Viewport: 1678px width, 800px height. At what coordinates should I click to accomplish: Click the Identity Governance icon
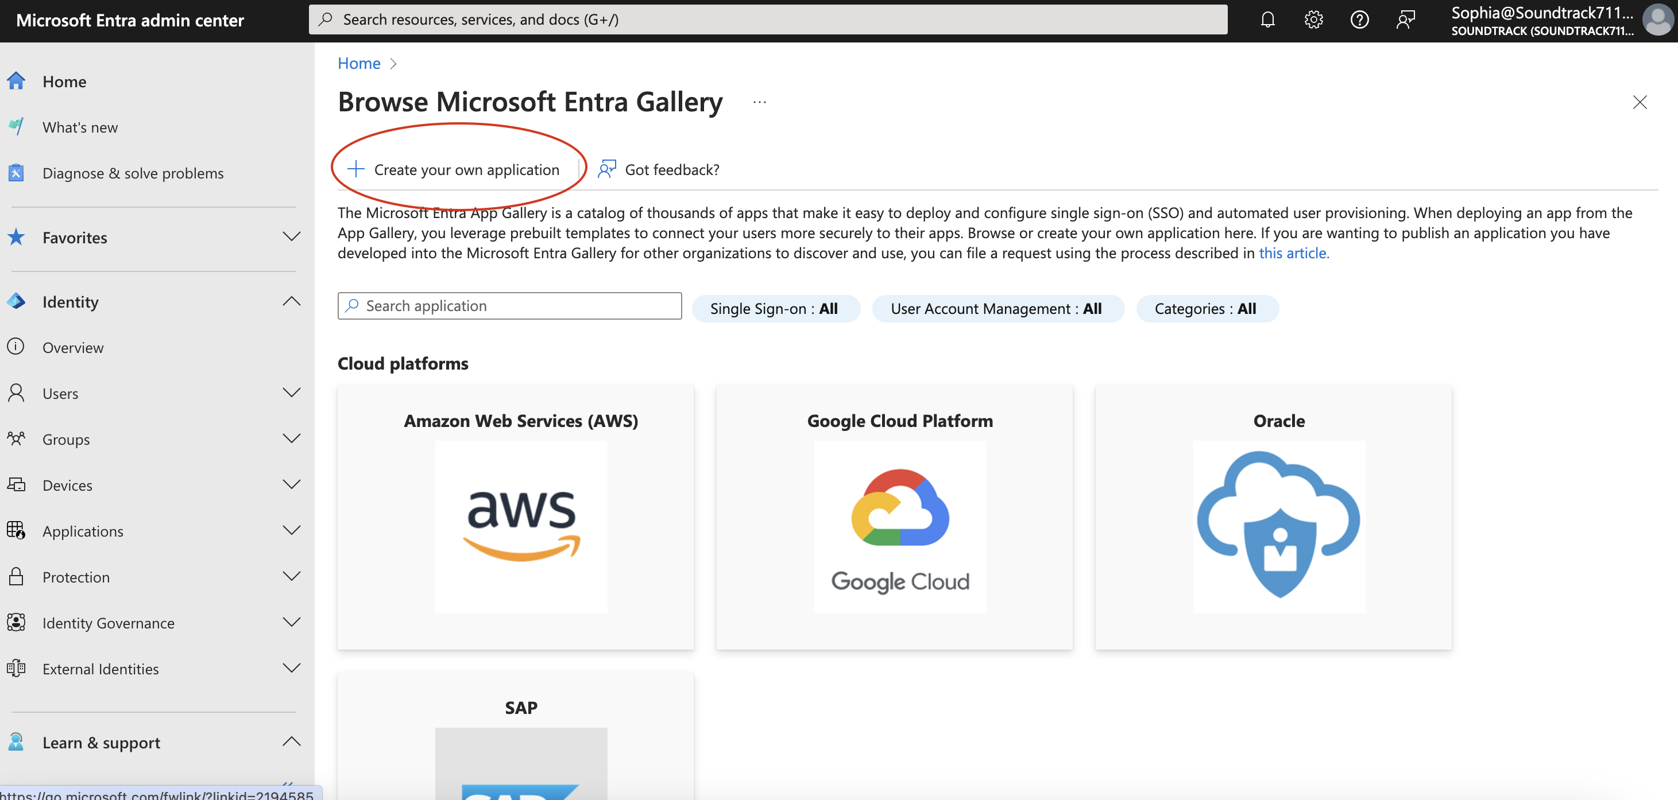click(x=16, y=622)
